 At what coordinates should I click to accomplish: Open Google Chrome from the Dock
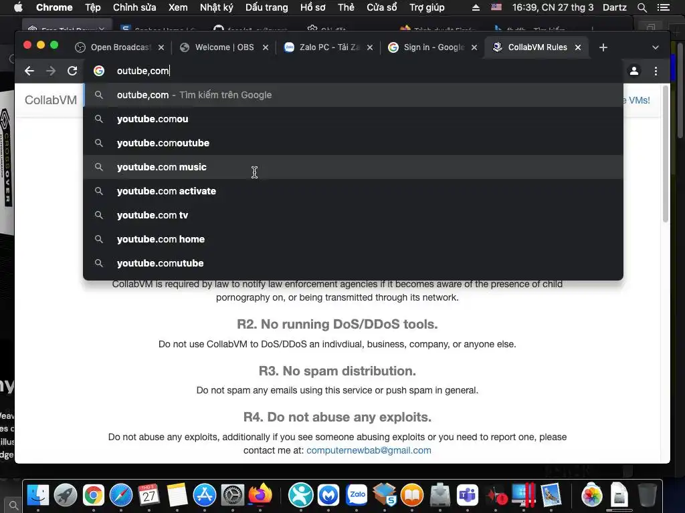[94, 495]
